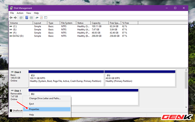The height and width of the screenshot is (122, 195).
Task: Open the Action menu
Action: click(20, 13)
